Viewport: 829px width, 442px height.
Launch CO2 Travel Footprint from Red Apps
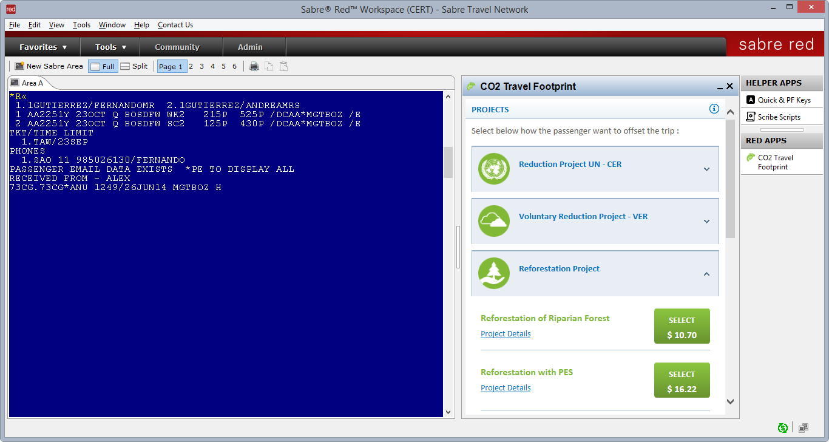(x=782, y=162)
